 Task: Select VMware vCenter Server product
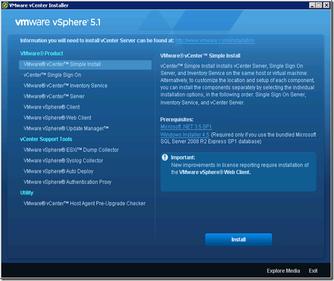pyautogui.click(x=54, y=96)
